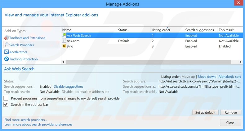Check Prevent programs from suggesting changes checkbox
The image size is (245, 131).
click(6, 98)
